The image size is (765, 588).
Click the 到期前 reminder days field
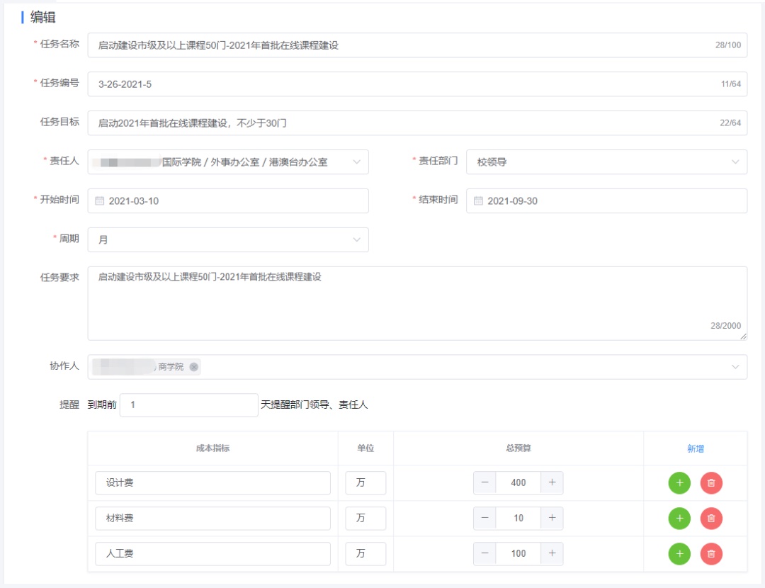188,405
